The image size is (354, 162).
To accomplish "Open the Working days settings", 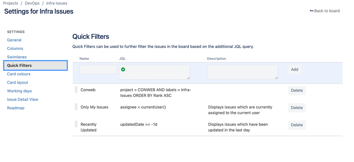I will pos(20,91).
